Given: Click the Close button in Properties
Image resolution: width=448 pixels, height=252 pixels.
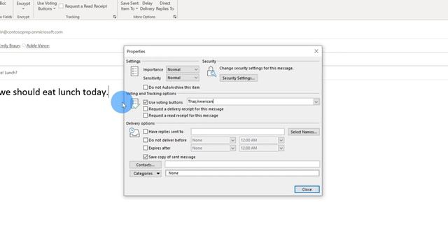Looking at the screenshot, I should (307, 190).
